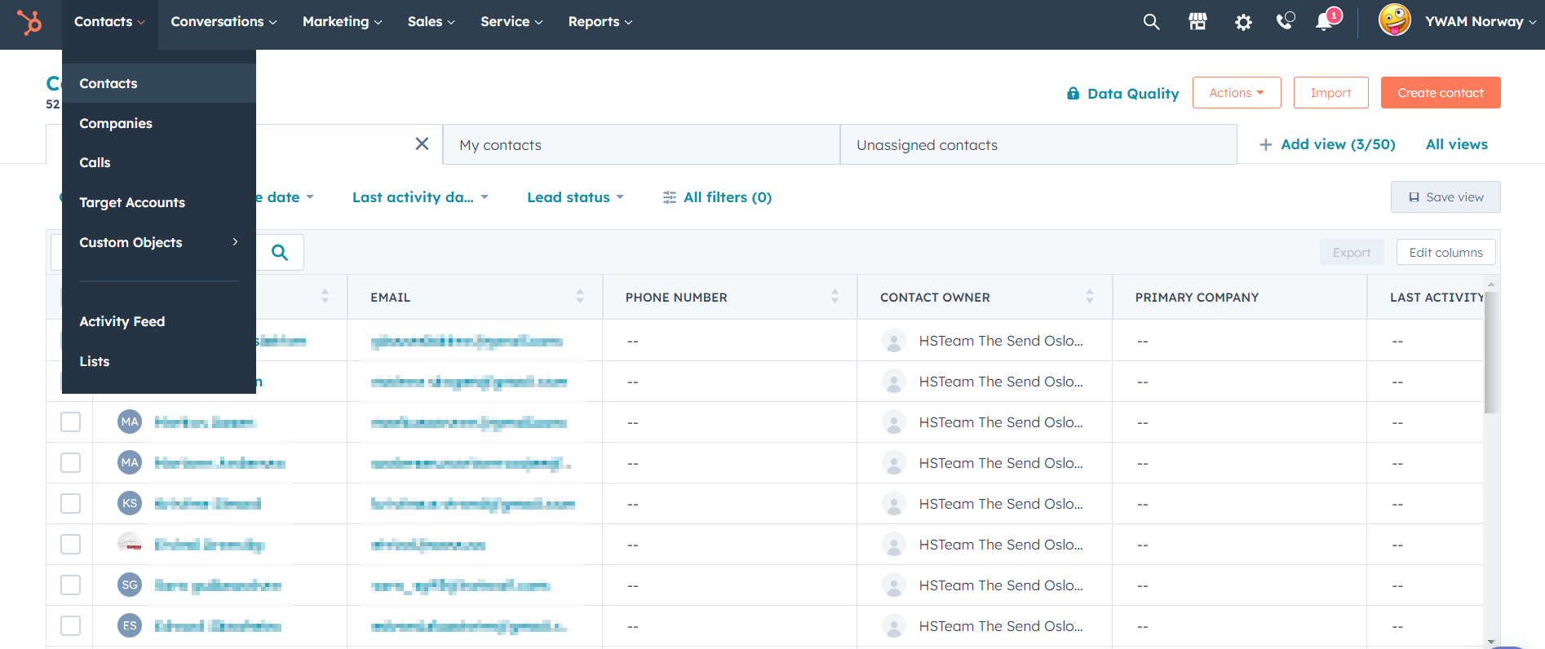
Task: Close the current view tab with X
Action: 422,143
